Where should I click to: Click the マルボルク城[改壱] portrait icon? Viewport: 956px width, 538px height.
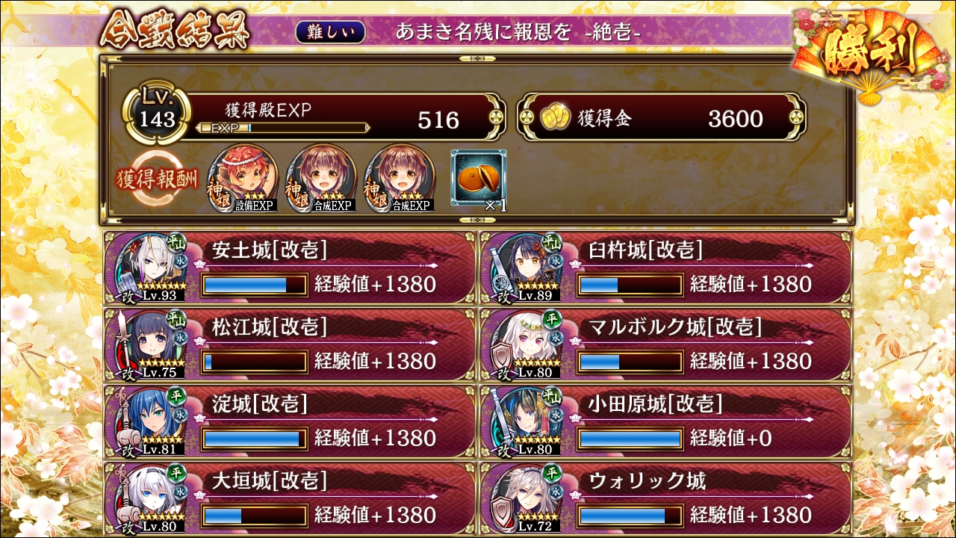[526, 344]
